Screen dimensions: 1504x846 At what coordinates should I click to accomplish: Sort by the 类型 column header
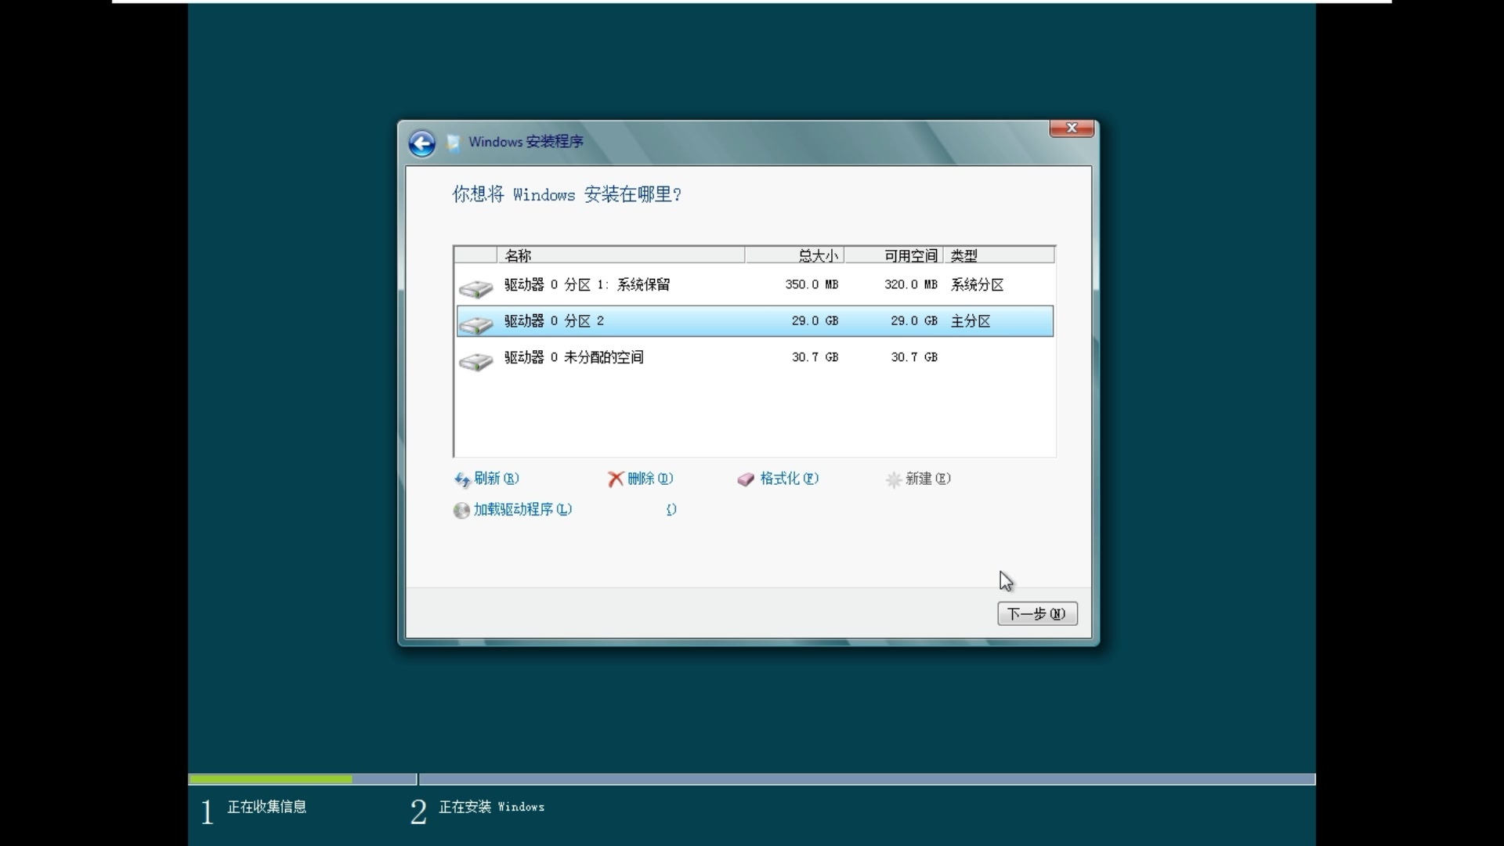[999, 255]
